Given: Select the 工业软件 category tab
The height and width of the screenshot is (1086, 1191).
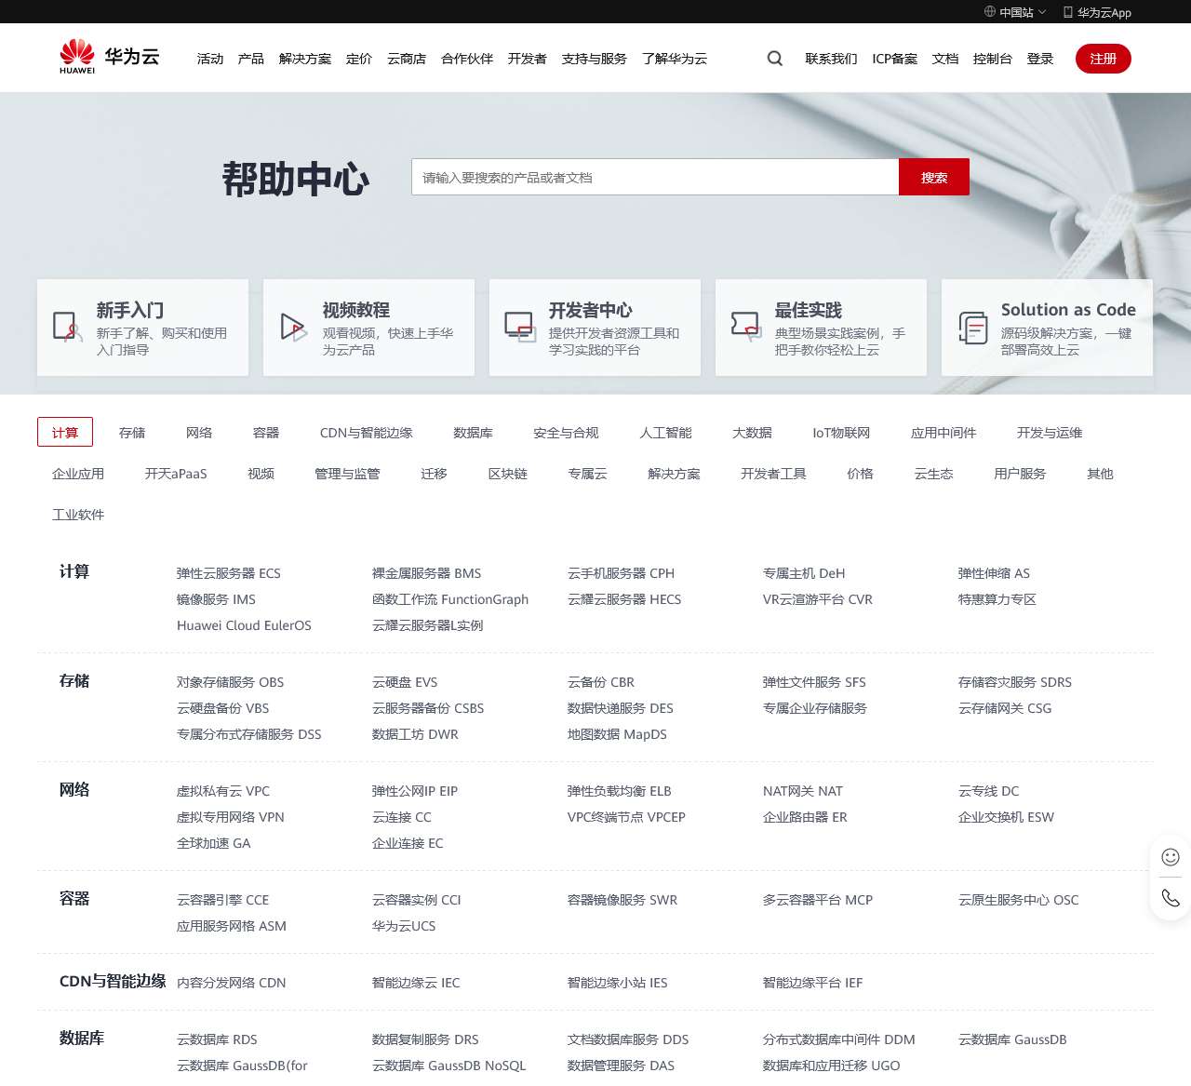Looking at the screenshot, I should click(78, 515).
